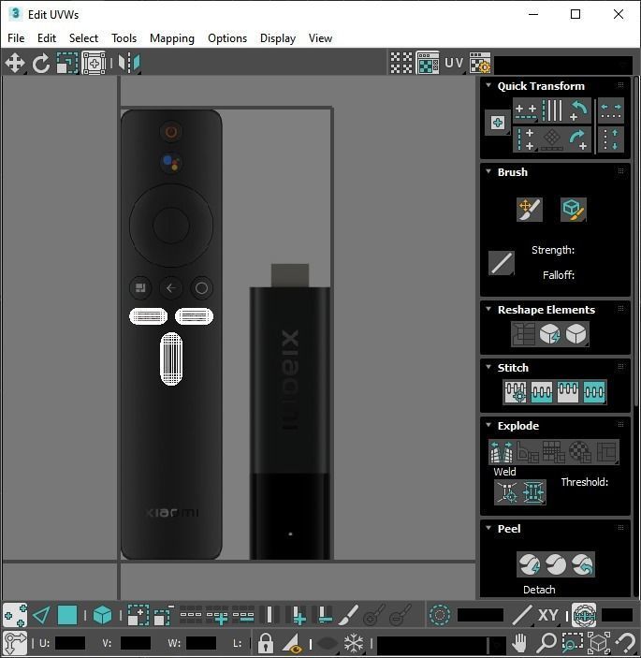Toggle Soft Selection circle button
The height and width of the screenshot is (658, 641).
pyautogui.click(x=440, y=616)
